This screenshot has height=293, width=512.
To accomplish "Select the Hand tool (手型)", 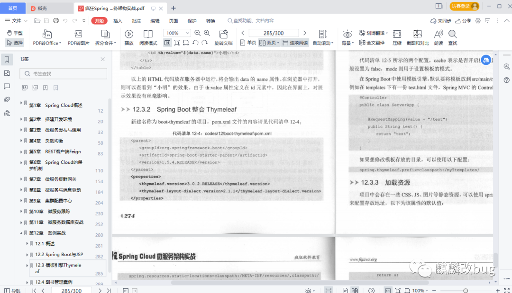I will pyautogui.click(x=15, y=33).
